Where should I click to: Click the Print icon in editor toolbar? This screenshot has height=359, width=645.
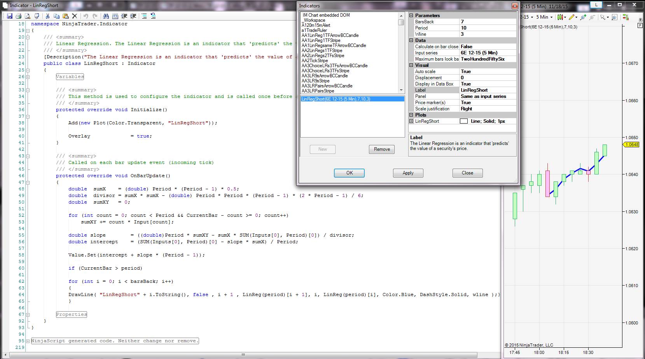(x=19, y=16)
